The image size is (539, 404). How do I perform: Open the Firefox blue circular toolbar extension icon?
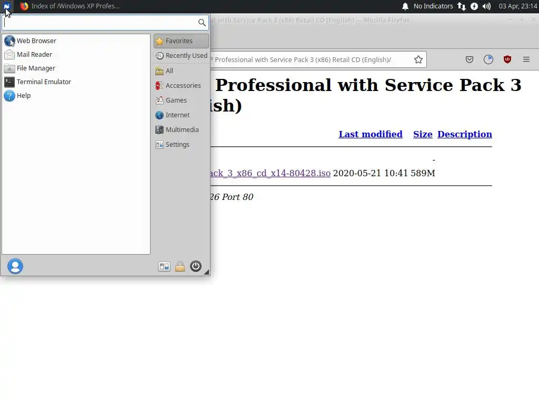[x=488, y=60]
